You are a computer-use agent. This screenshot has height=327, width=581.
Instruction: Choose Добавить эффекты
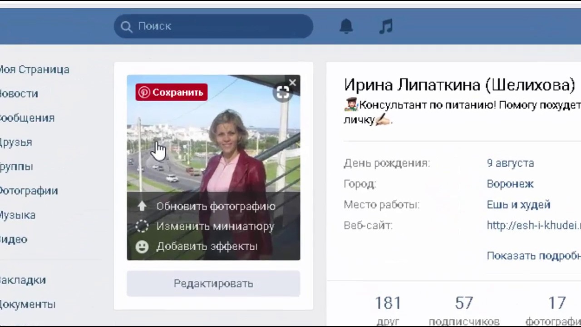pos(207,246)
